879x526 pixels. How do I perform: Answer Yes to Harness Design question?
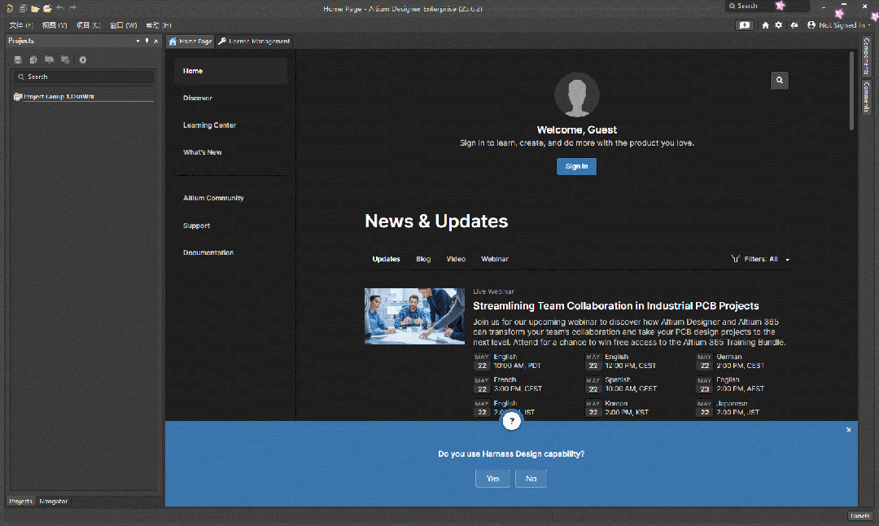tap(492, 478)
